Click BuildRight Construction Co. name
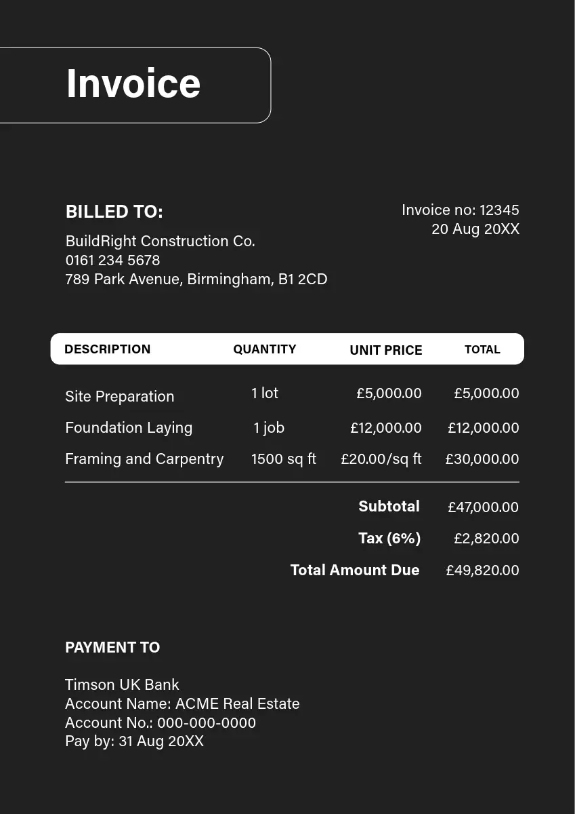575x814 pixels. tap(160, 241)
